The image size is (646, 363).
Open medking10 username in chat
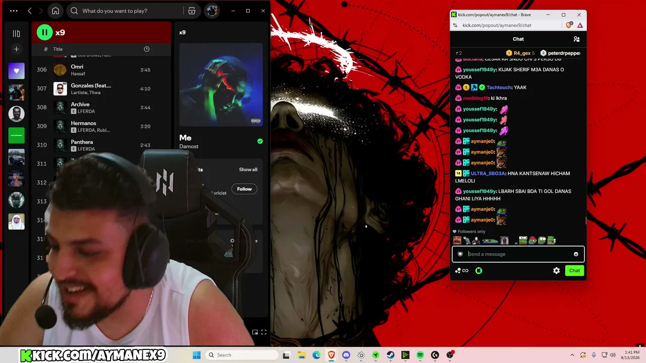point(475,98)
